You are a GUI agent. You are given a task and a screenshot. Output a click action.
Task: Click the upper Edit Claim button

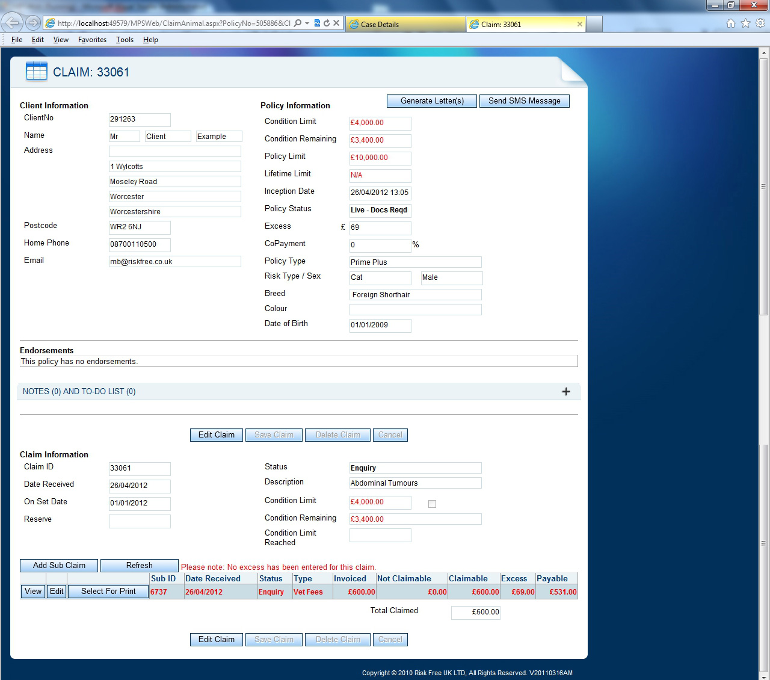pyautogui.click(x=217, y=435)
